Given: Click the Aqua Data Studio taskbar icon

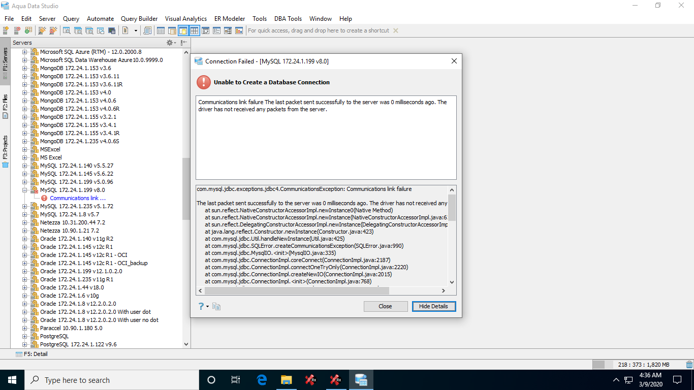Looking at the screenshot, I should pos(361,380).
